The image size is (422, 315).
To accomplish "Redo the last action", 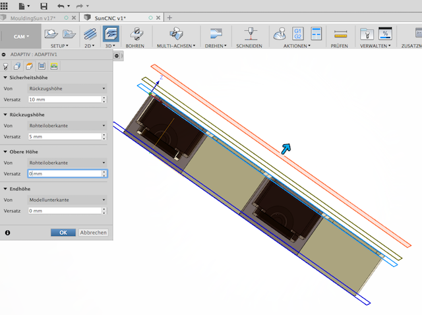I will click(x=80, y=6).
